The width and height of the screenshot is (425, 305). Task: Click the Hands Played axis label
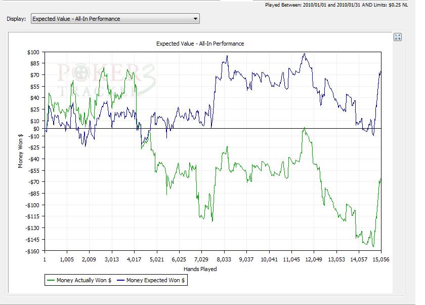[x=200, y=269]
